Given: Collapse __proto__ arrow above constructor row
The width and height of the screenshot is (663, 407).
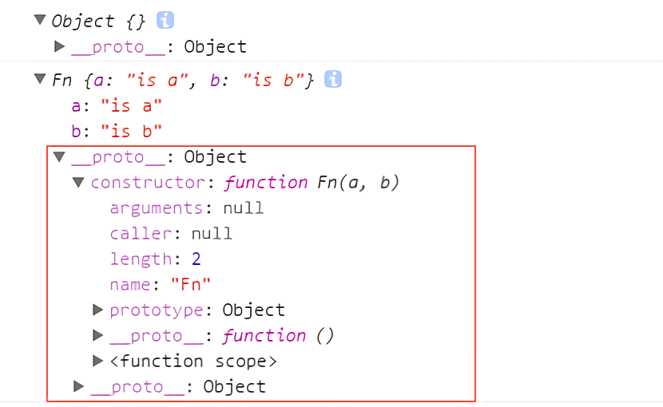Looking at the screenshot, I should pos(59,156).
